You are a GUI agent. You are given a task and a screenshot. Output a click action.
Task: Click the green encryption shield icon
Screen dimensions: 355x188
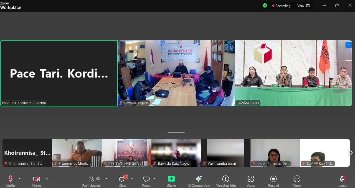[265, 6]
